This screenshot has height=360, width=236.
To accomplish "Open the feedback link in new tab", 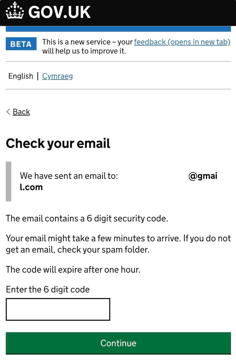I will pos(182,42).
